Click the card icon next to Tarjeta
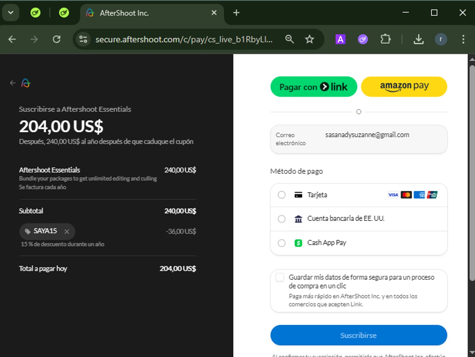 [298, 195]
